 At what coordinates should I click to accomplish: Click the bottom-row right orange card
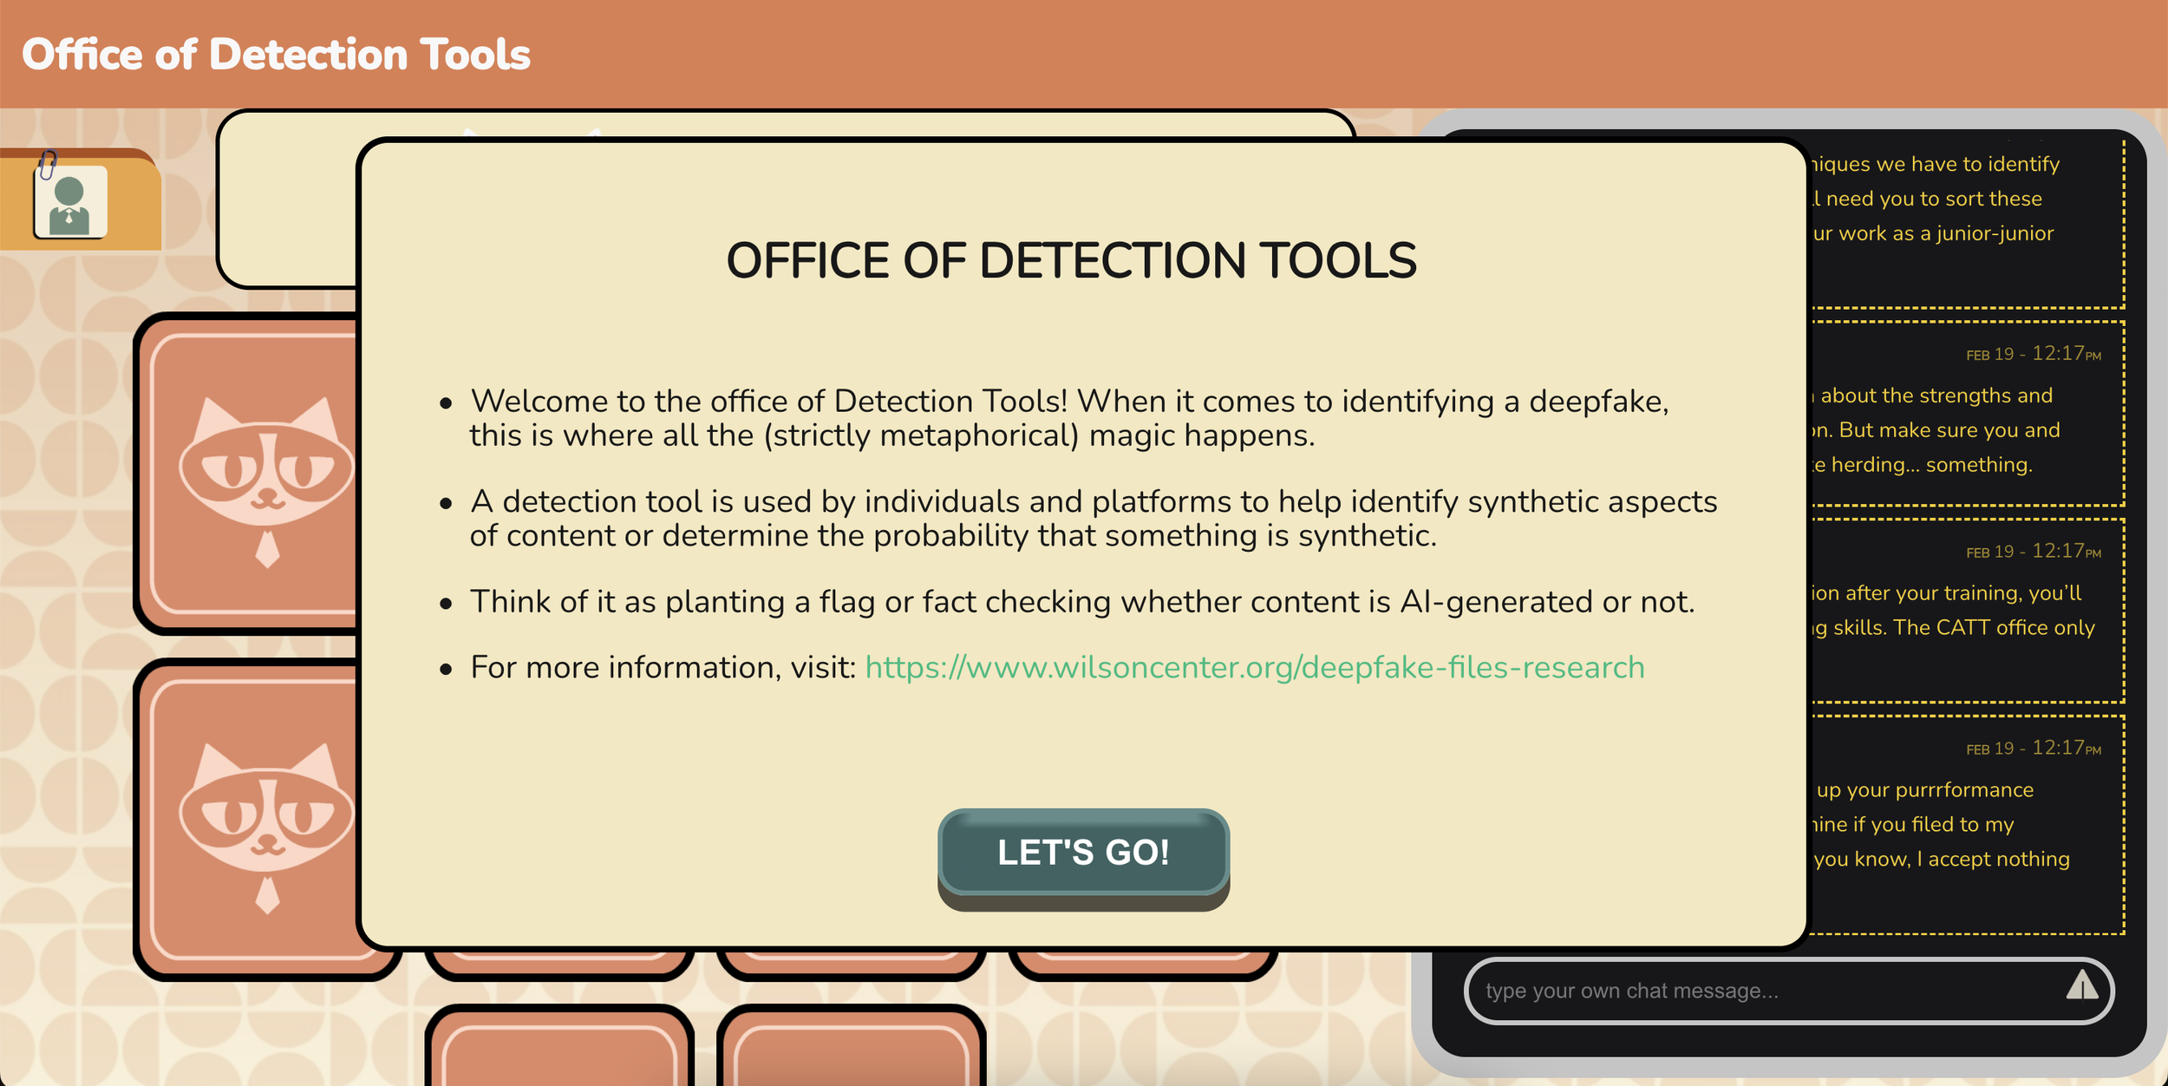click(852, 1050)
